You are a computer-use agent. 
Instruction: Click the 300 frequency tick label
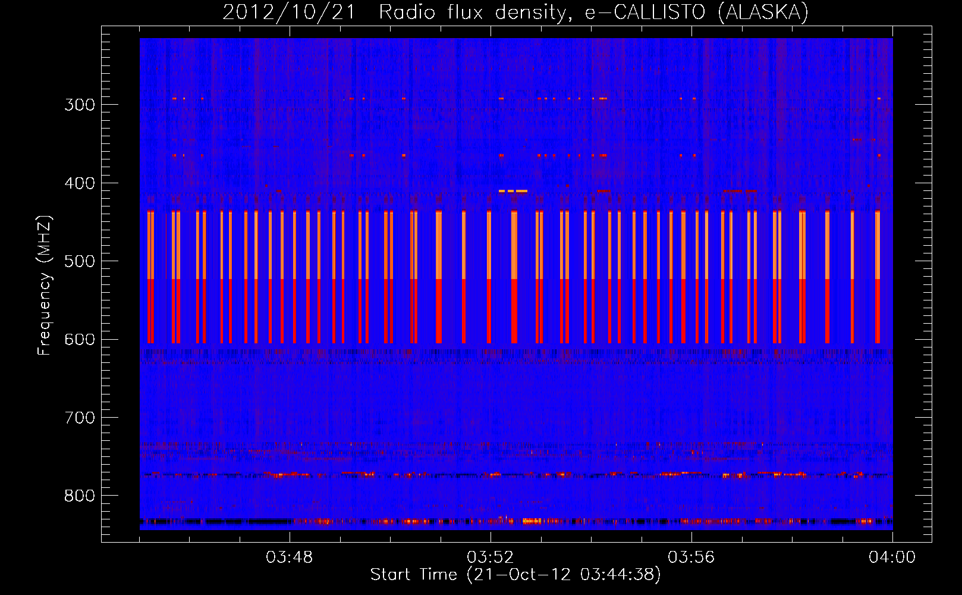80,105
